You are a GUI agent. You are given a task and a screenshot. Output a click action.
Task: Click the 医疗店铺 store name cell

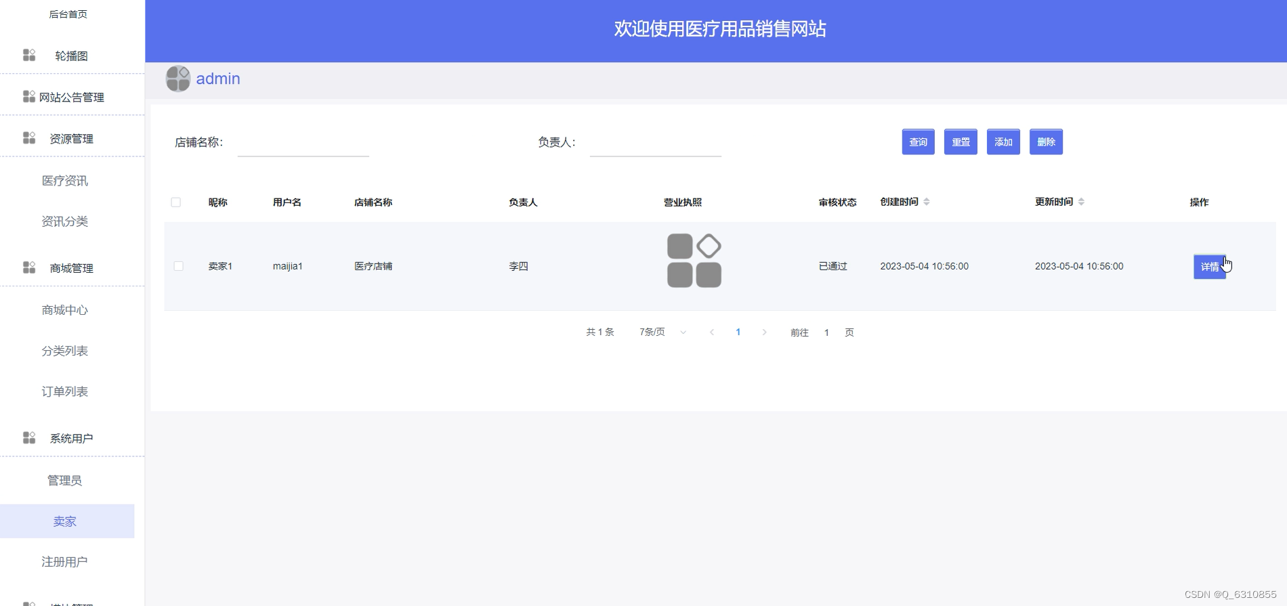[x=373, y=266]
